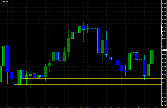
Task: Click the 20 Feb 2015 date label
Action: (x=33, y=107)
